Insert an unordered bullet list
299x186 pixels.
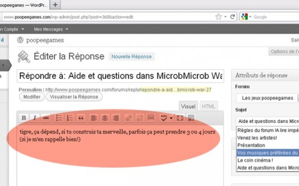pos(58,118)
